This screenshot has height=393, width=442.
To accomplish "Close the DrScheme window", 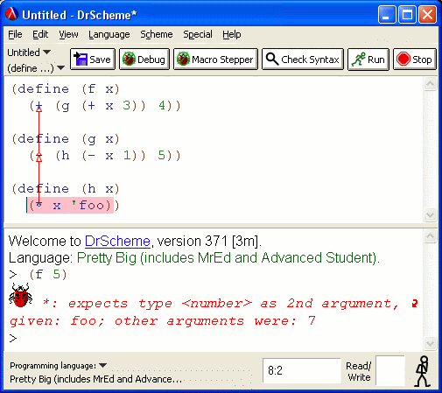I will point(427,14).
